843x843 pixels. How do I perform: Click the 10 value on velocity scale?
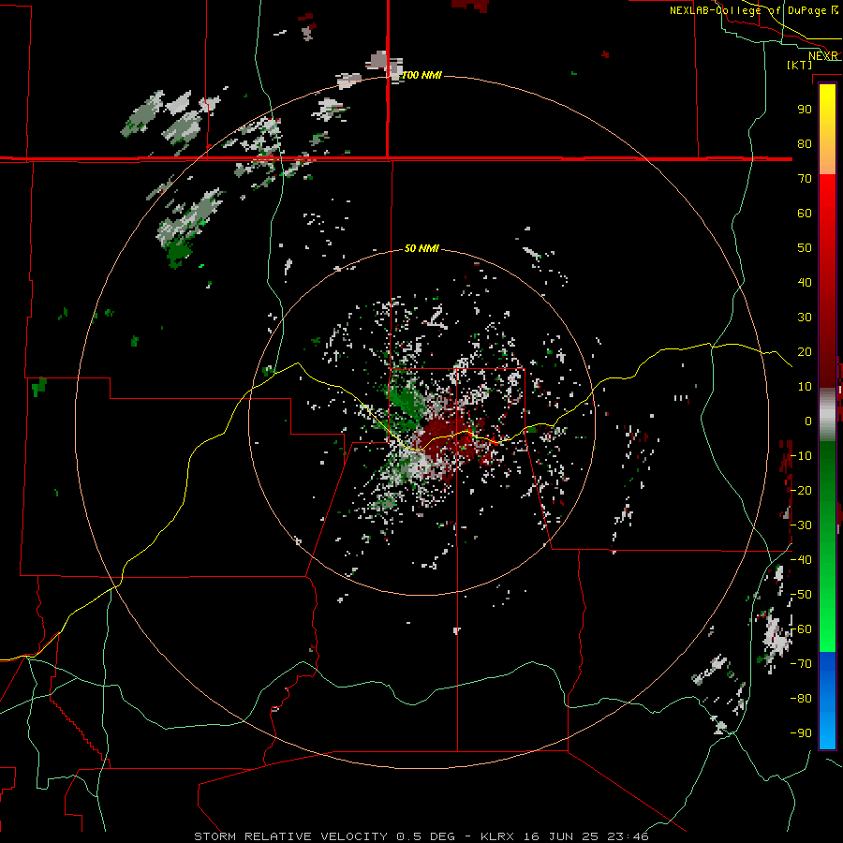805,387
